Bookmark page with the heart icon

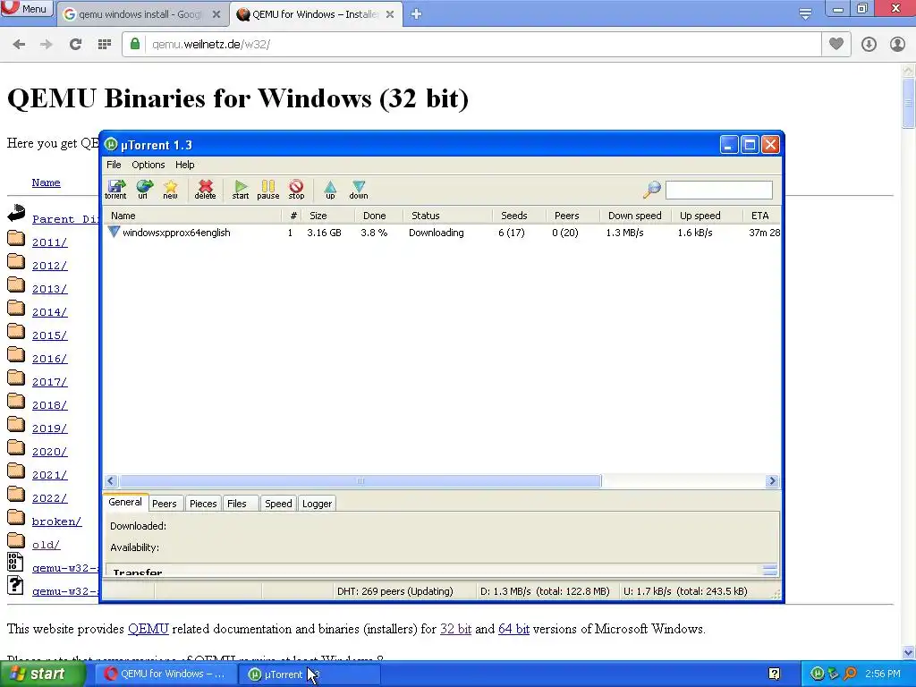click(836, 45)
